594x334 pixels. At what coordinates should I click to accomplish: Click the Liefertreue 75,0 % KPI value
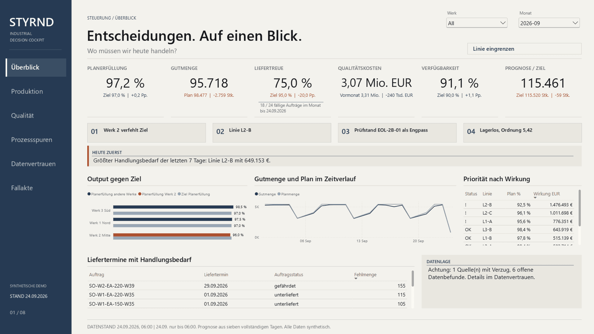coord(292,83)
